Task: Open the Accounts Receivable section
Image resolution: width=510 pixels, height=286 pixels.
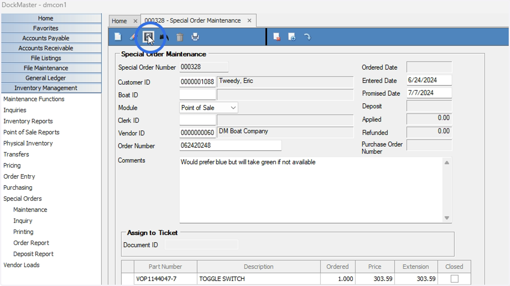Action: pos(51,48)
